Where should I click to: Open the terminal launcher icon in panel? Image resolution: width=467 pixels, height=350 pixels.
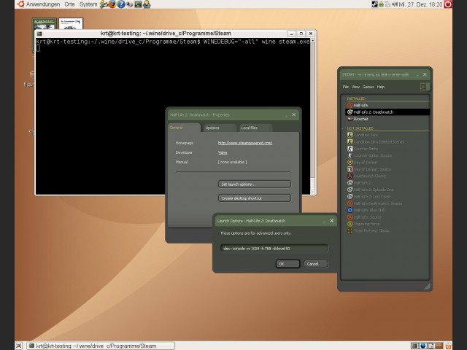(x=138, y=4)
